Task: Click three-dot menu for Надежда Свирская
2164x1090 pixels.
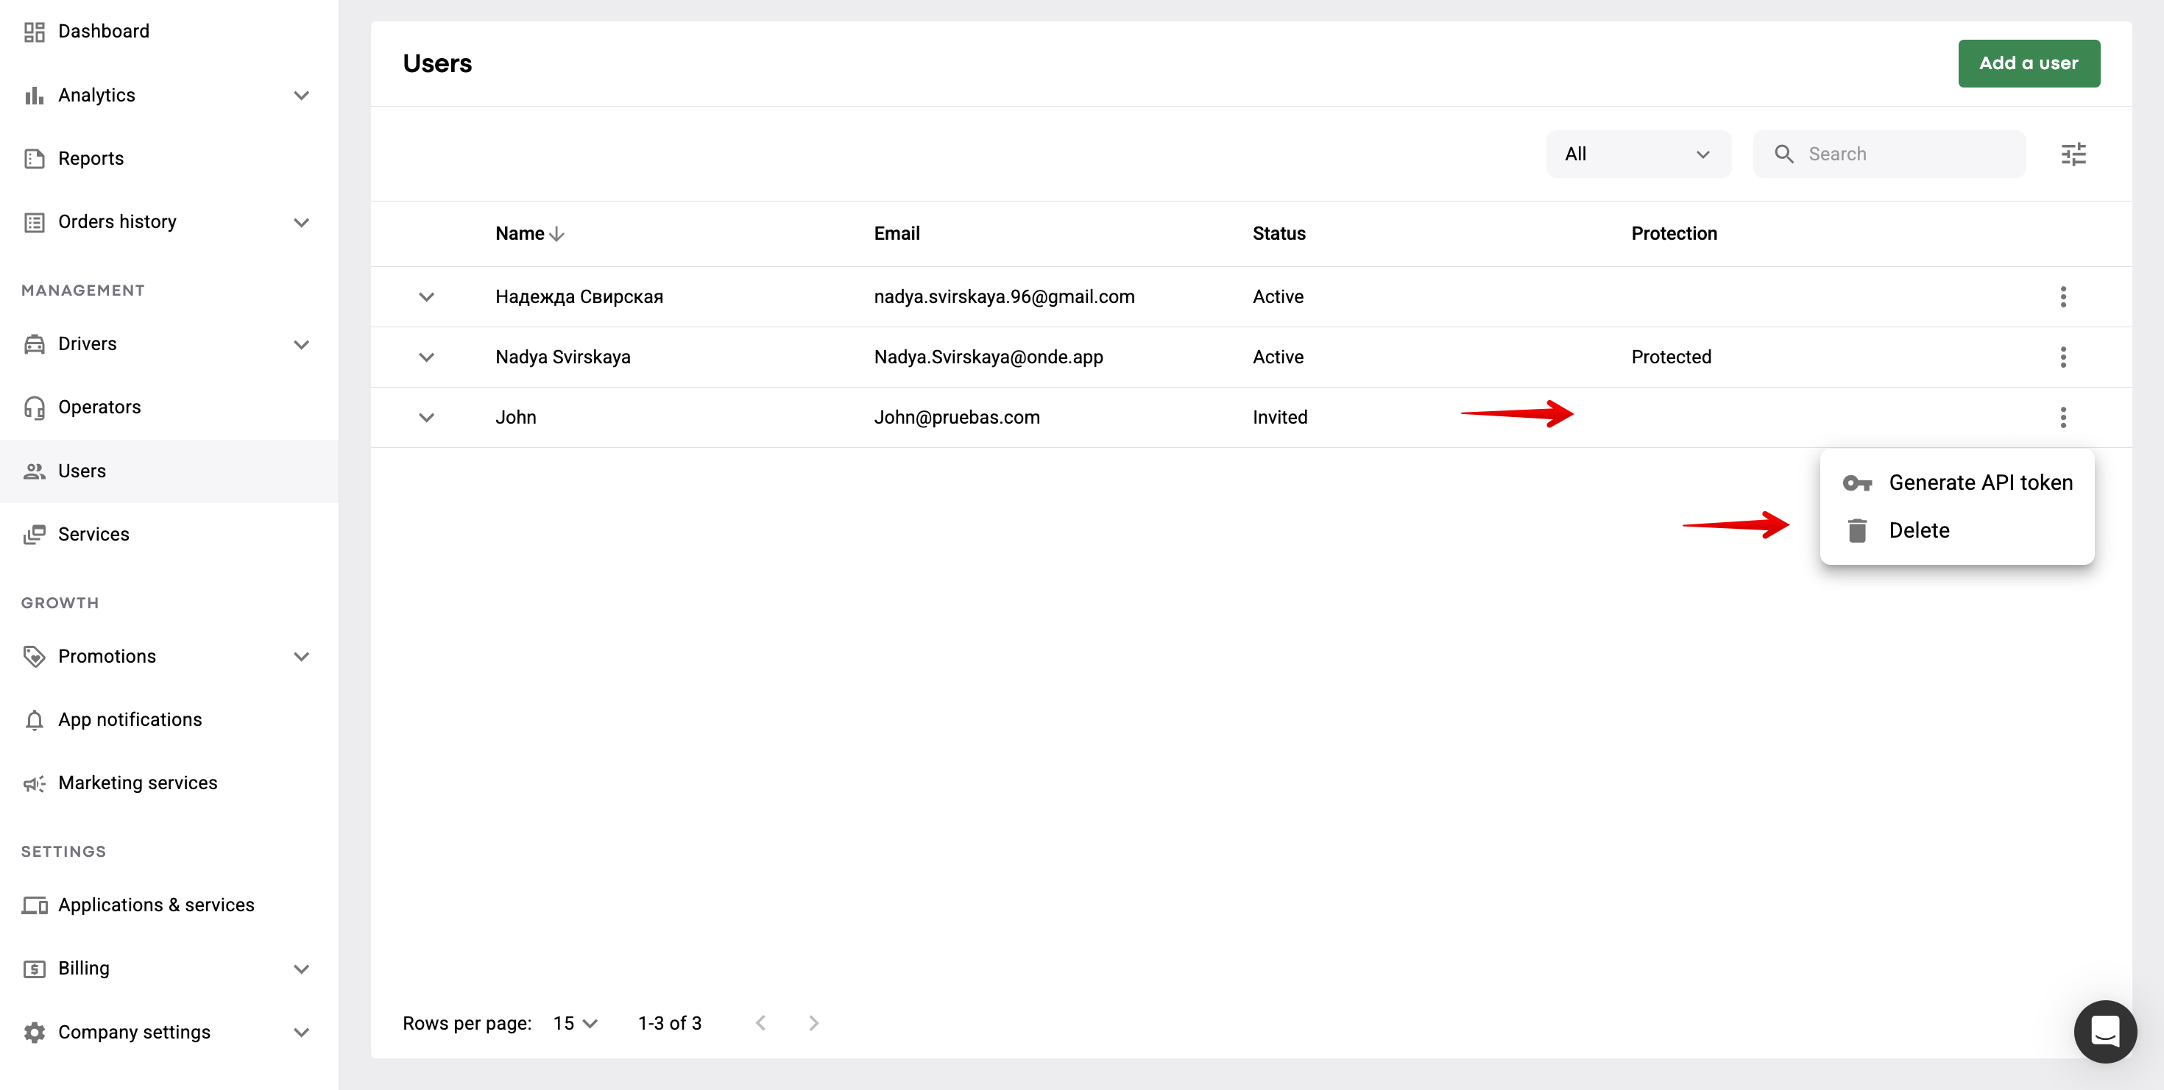Action: [2062, 296]
